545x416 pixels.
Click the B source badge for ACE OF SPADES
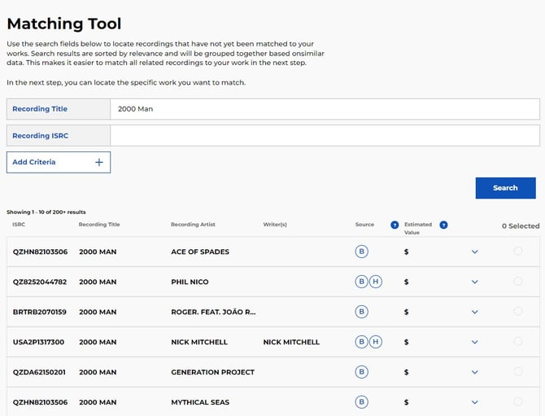(x=361, y=252)
